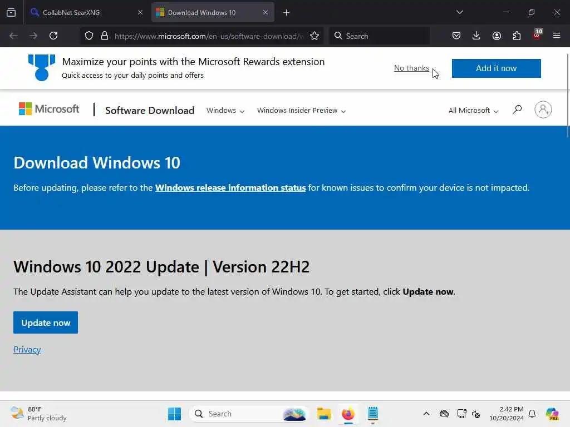Go forward with the forward arrow

point(33,36)
